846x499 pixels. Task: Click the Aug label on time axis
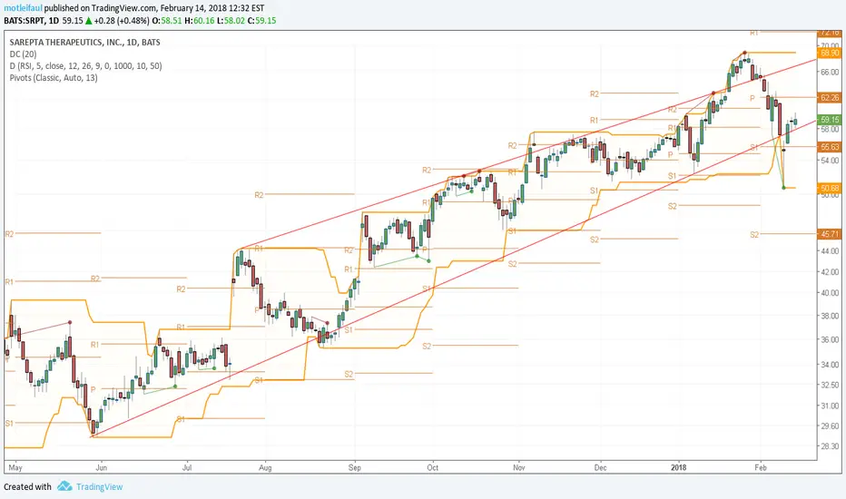[265, 468]
